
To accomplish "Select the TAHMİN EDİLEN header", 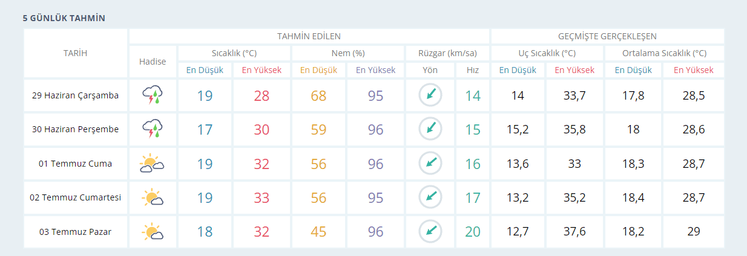I will (309, 36).
